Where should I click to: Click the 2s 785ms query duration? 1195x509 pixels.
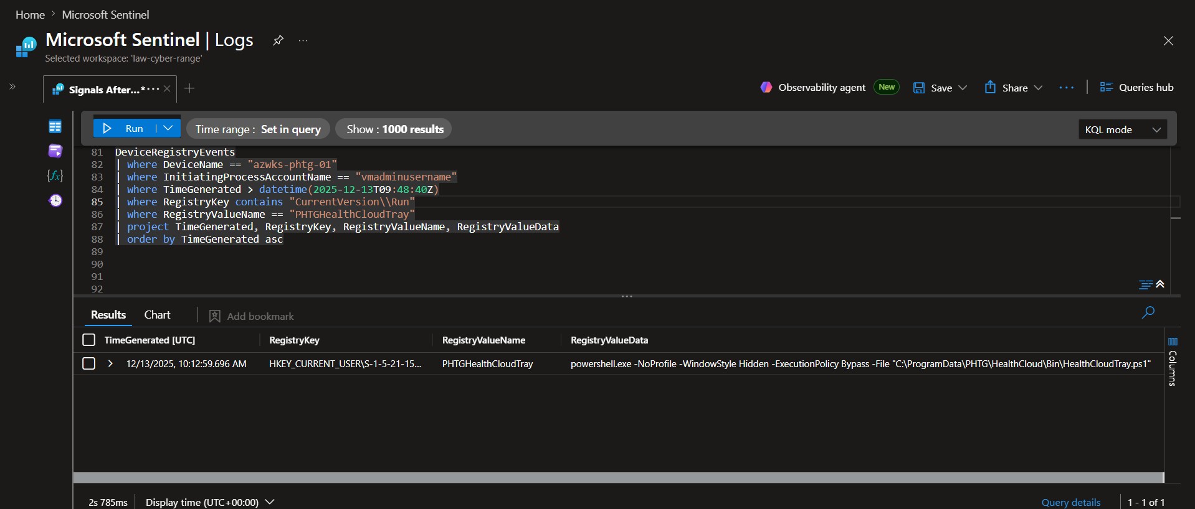click(108, 502)
